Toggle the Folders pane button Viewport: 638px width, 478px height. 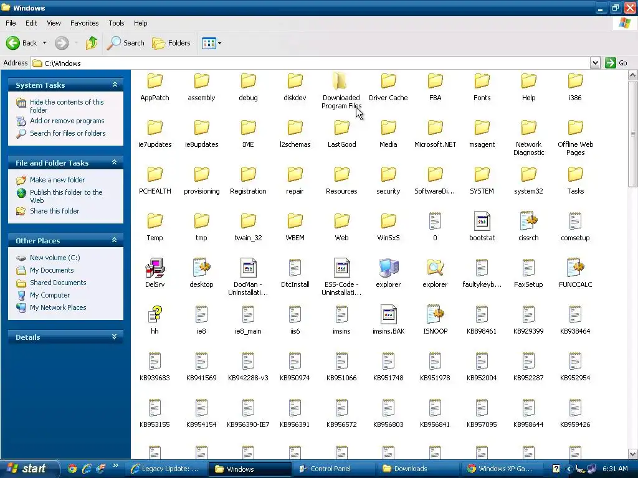(171, 43)
